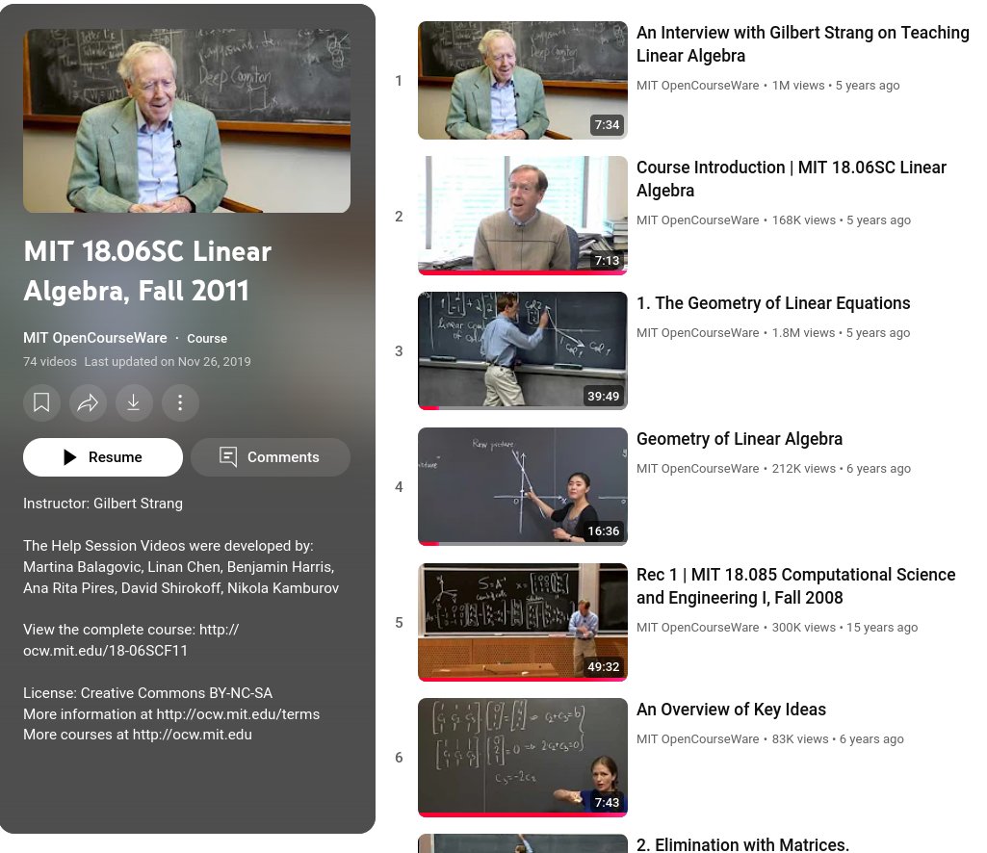Click the 7:34 duration badge
This screenshot has height=853, width=987.
point(607,124)
